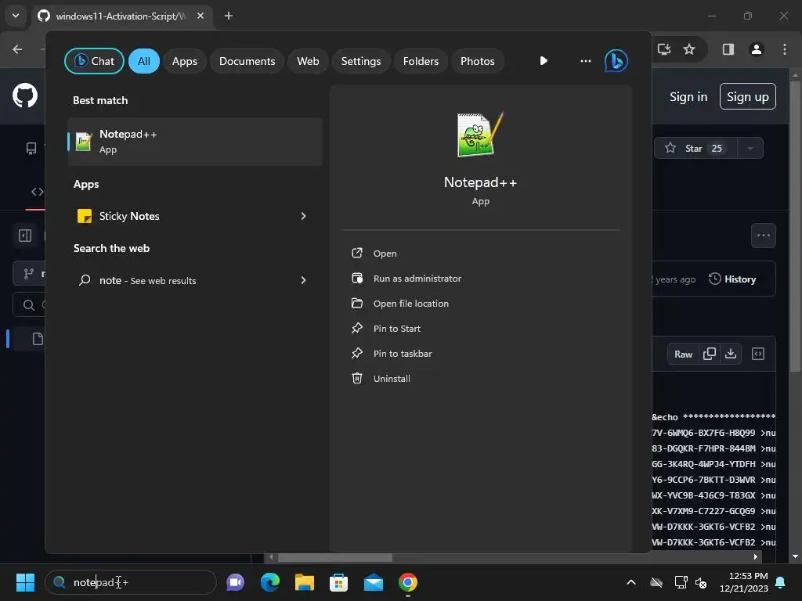Screen dimensions: 802x601
Task: Expand Sticky Notes result options chevron
Action: click(x=303, y=216)
